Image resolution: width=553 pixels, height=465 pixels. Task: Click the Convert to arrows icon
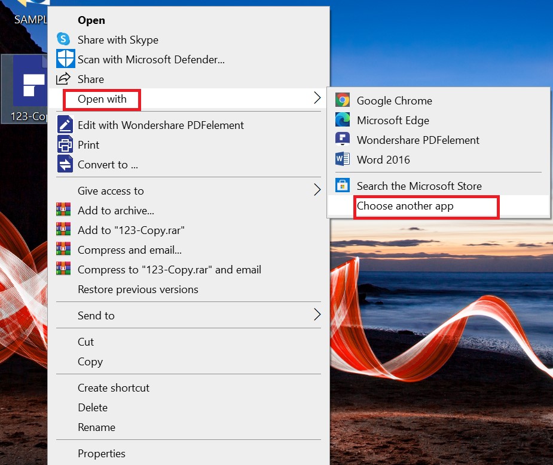[x=65, y=164]
